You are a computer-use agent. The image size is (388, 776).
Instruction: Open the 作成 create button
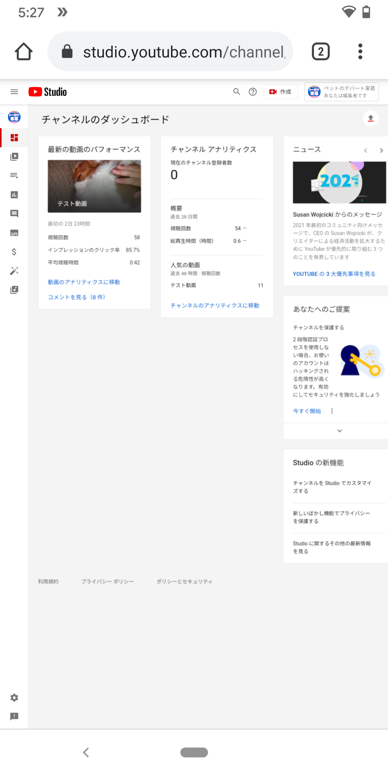(x=281, y=92)
